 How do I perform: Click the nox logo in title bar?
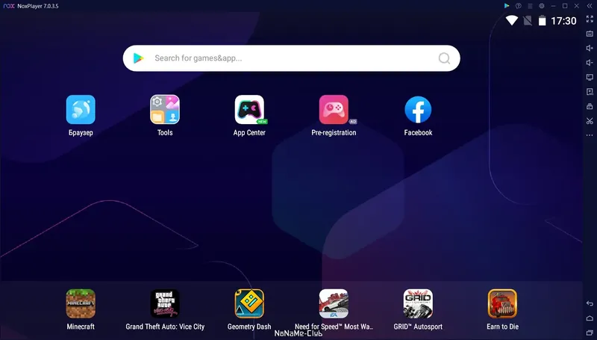tap(9, 6)
